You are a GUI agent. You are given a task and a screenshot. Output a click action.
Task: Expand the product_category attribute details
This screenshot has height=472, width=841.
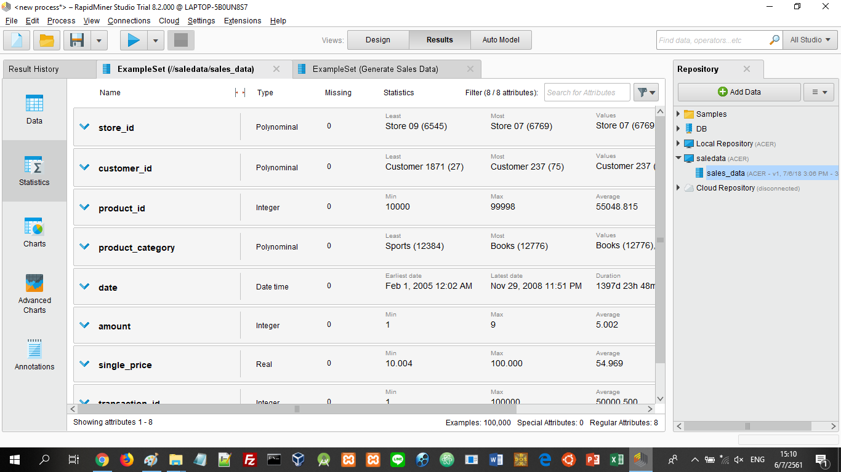pyautogui.click(x=85, y=246)
